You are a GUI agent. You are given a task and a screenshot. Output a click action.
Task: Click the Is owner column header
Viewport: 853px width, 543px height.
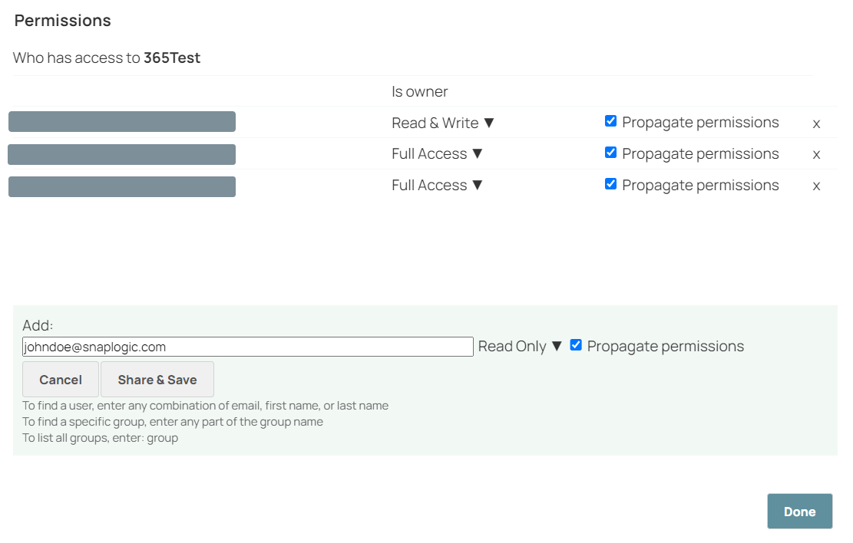click(x=420, y=91)
